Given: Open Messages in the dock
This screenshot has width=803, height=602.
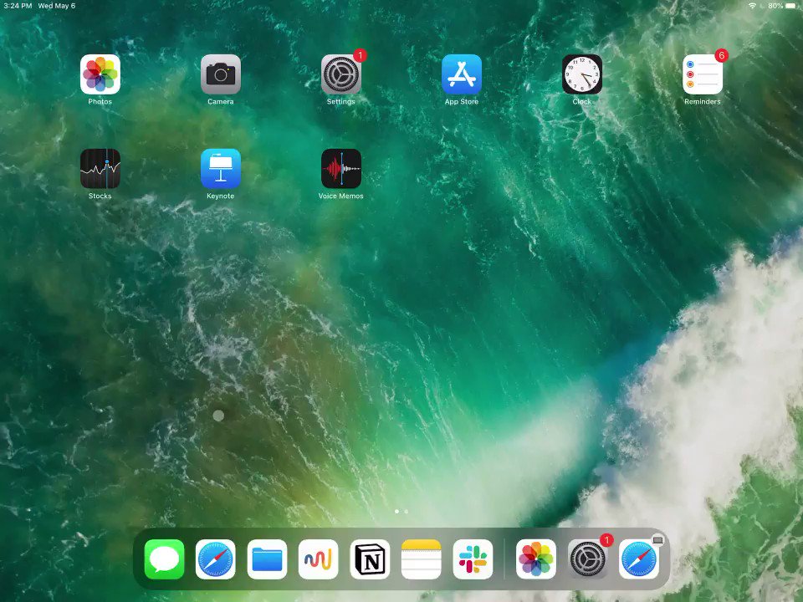Looking at the screenshot, I should tap(165, 559).
